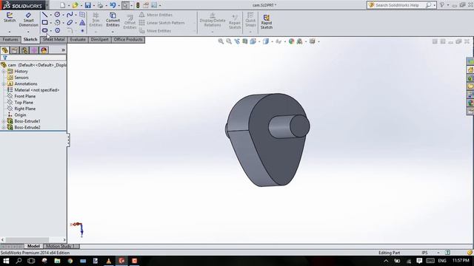Select the Circle sketch tool
This screenshot has height=266, width=474.
57,15
